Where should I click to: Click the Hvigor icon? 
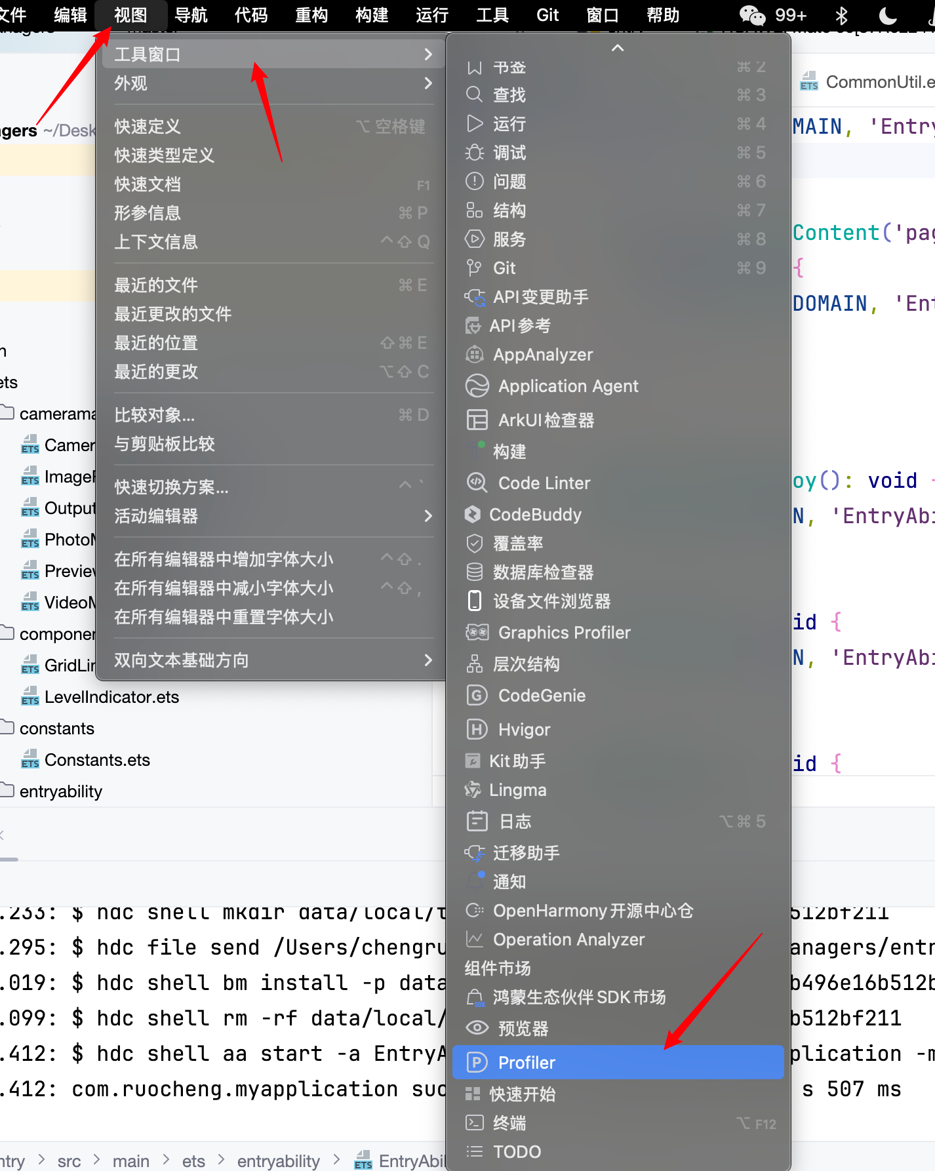(x=477, y=729)
